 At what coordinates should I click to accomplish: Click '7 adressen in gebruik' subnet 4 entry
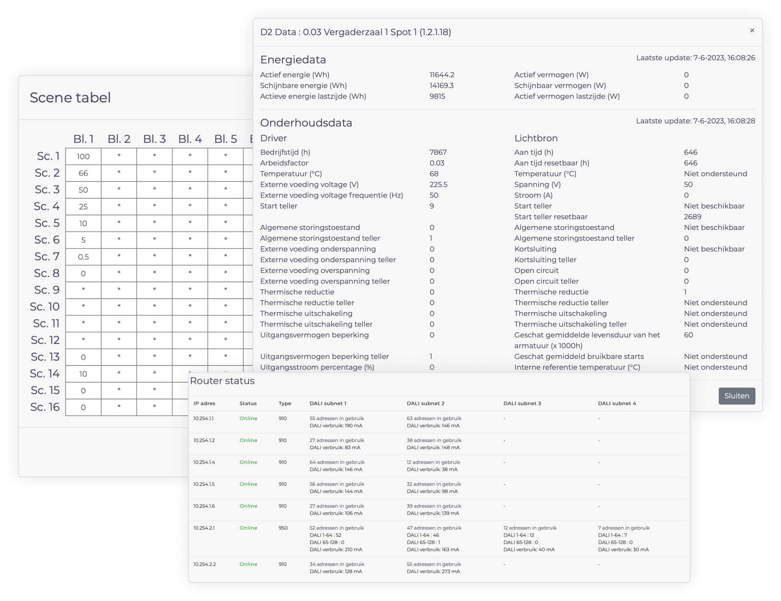[624, 528]
